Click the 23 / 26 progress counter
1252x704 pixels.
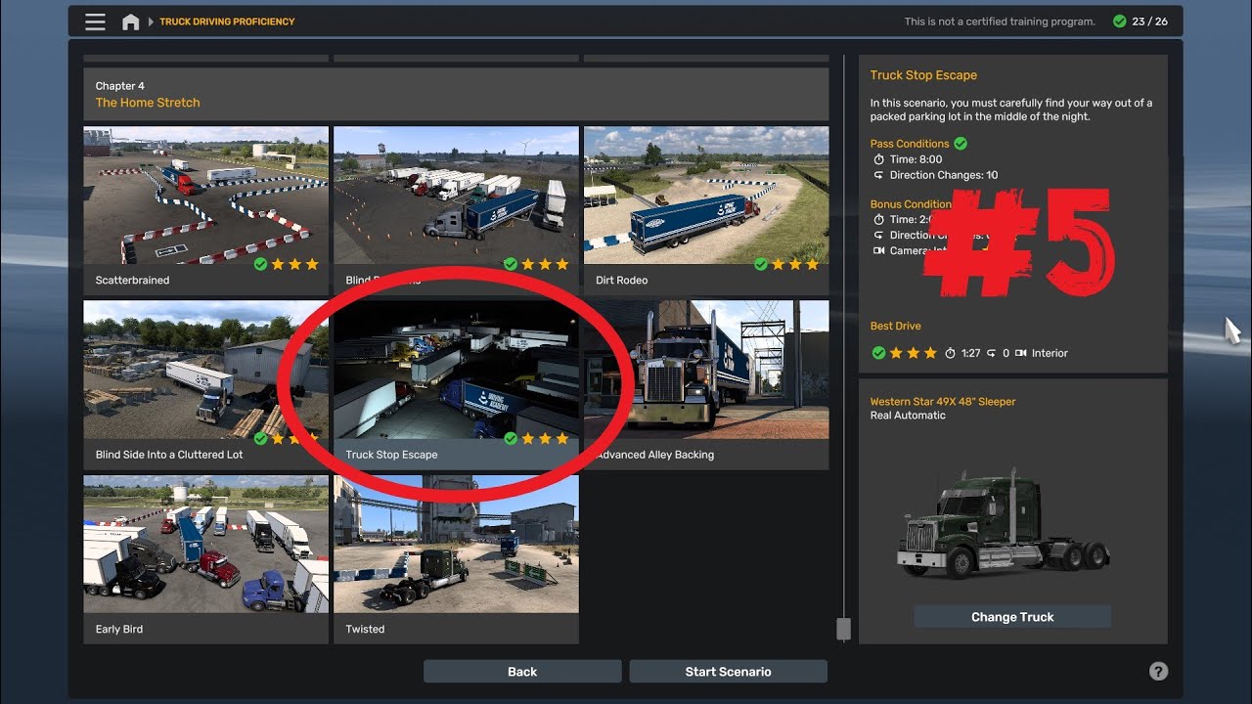[x=1149, y=22]
